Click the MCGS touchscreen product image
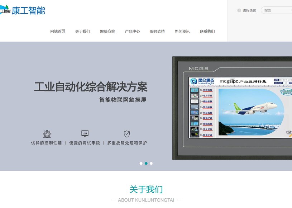This screenshot has height=208, width=292. (x=232, y=108)
